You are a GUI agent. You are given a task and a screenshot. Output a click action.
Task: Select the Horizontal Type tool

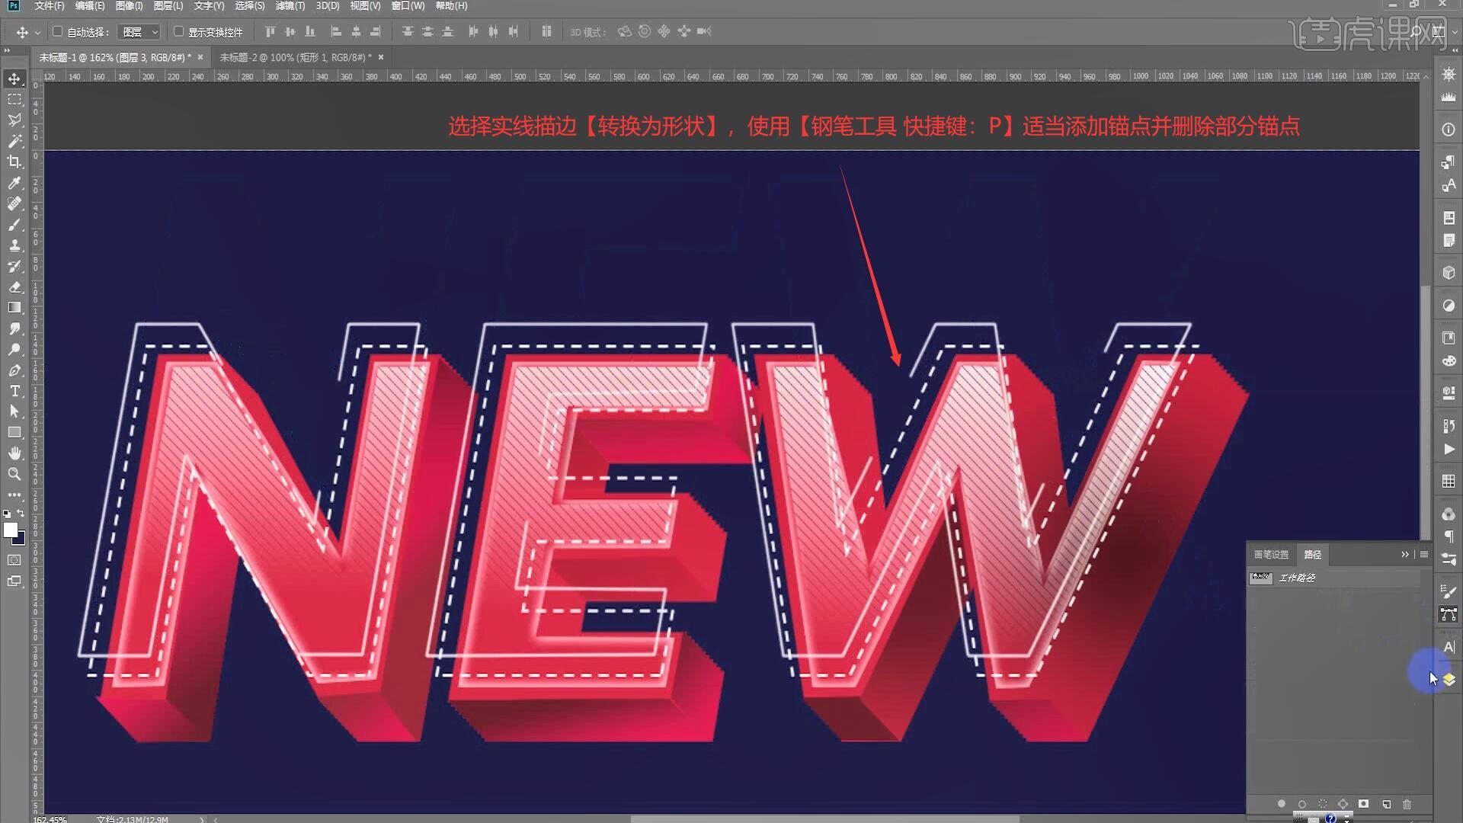click(14, 391)
